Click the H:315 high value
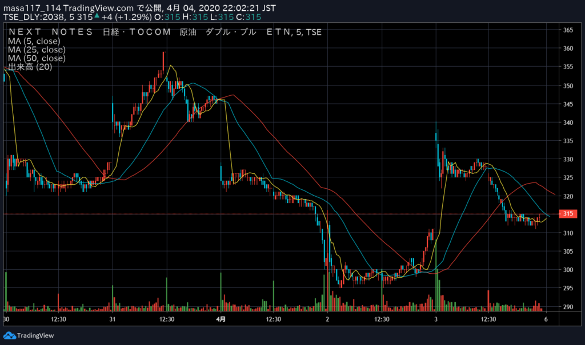This screenshot has width=585, height=345. 195,17
